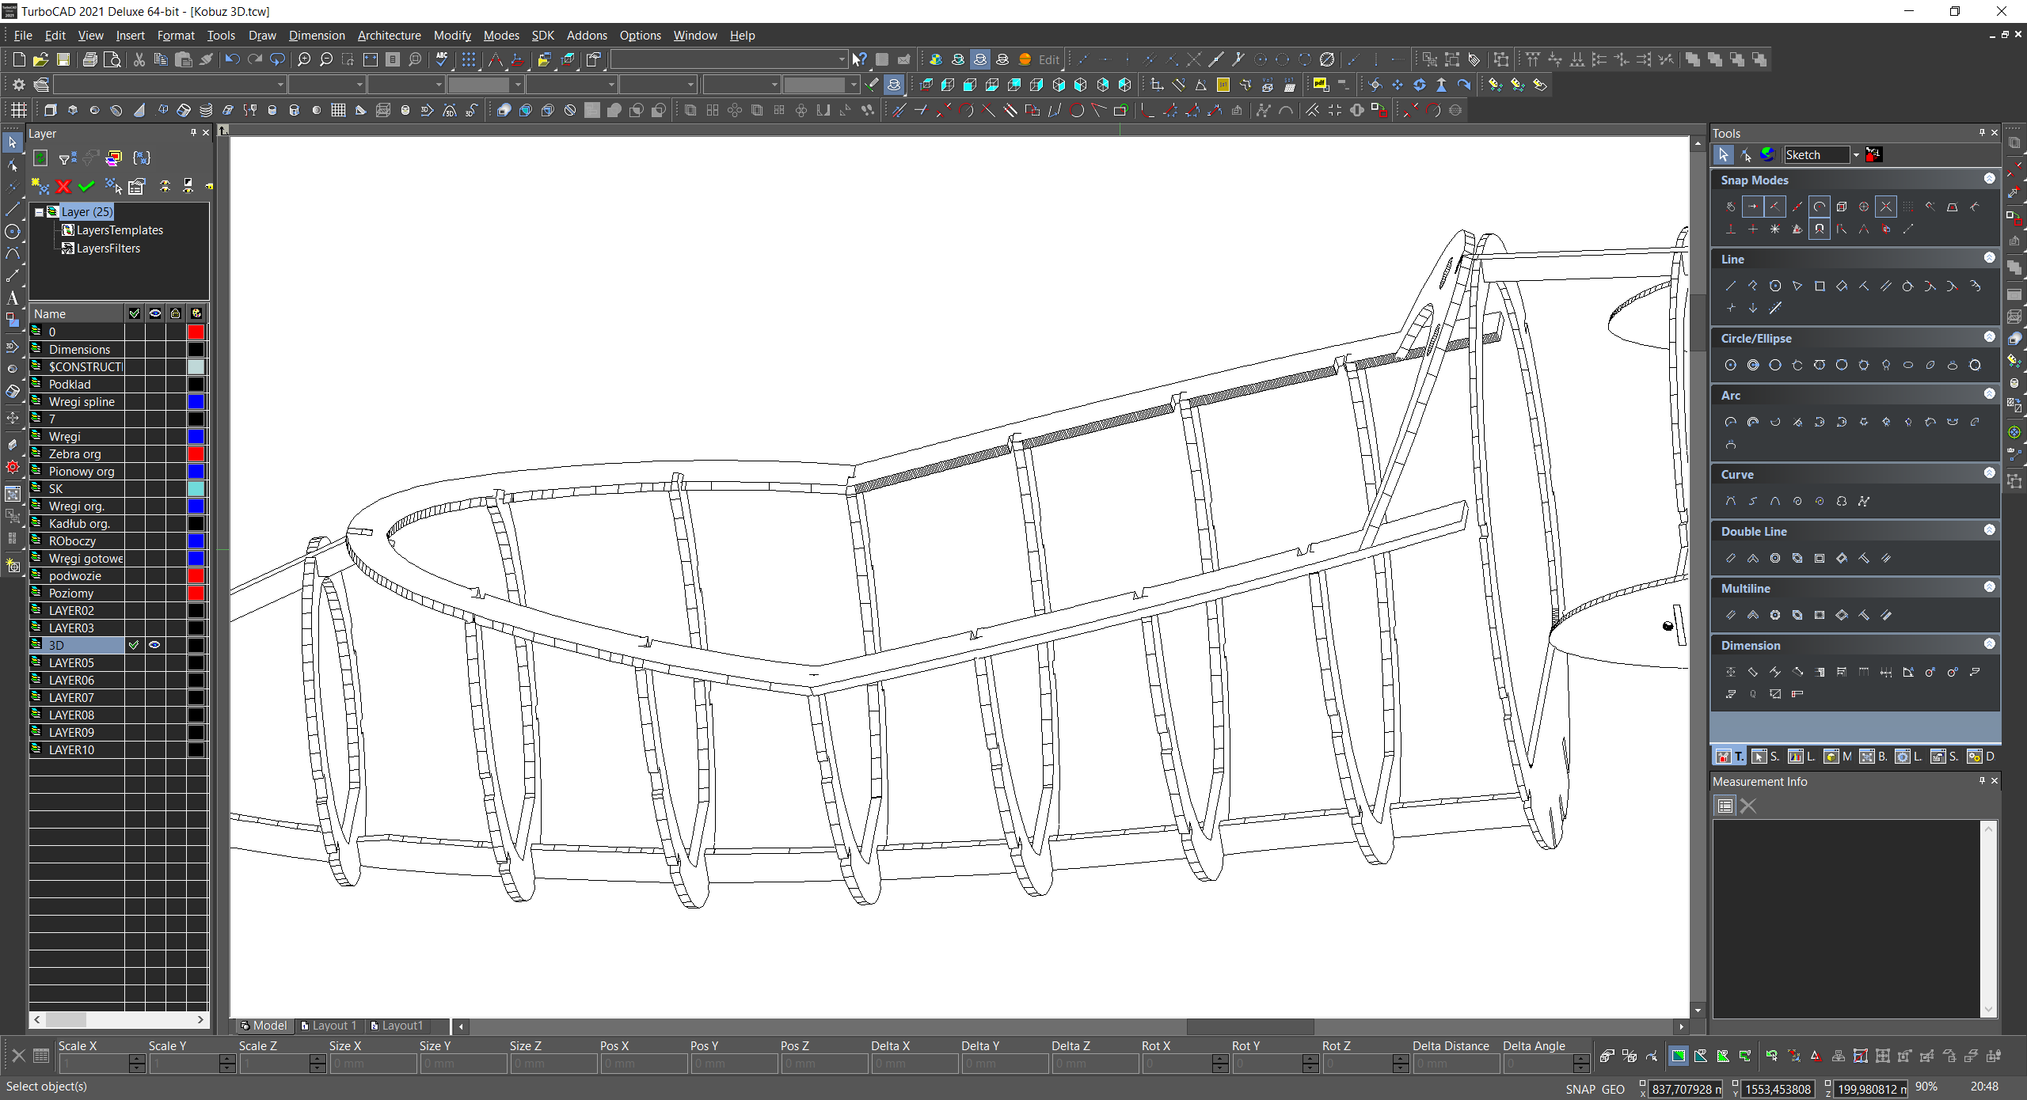Viewport: 2027px width, 1100px height.
Task: Click the green checkmark icon in Layer panel
Action: coord(86,187)
